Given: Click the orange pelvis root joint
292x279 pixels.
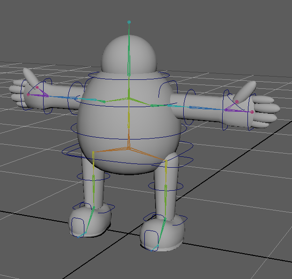Looking at the screenshot, I should [128, 148].
